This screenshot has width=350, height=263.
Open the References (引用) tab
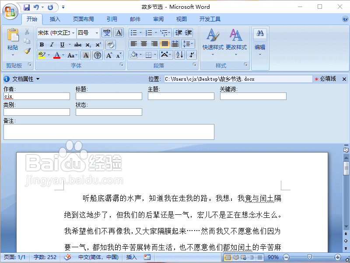112,19
